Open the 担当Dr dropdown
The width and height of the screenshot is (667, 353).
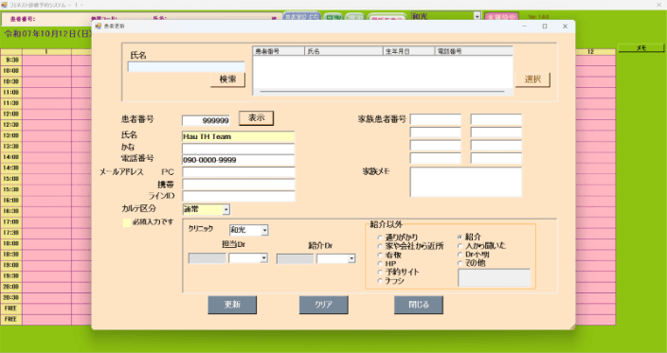[x=264, y=257]
